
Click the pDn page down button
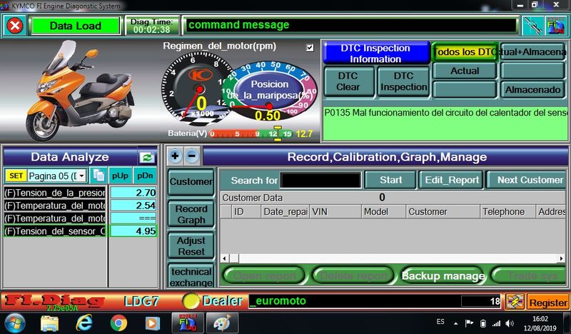click(145, 176)
